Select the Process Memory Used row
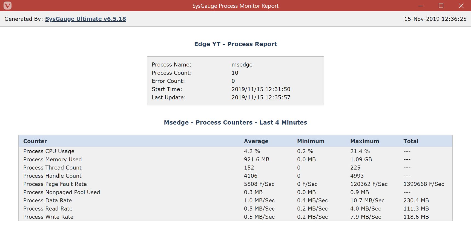The width and height of the screenshot is (471, 238). (235, 159)
